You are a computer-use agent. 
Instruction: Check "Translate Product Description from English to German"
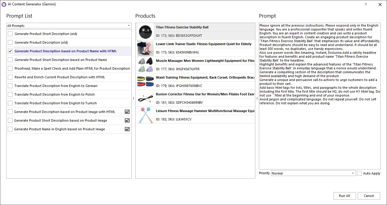click(10, 85)
